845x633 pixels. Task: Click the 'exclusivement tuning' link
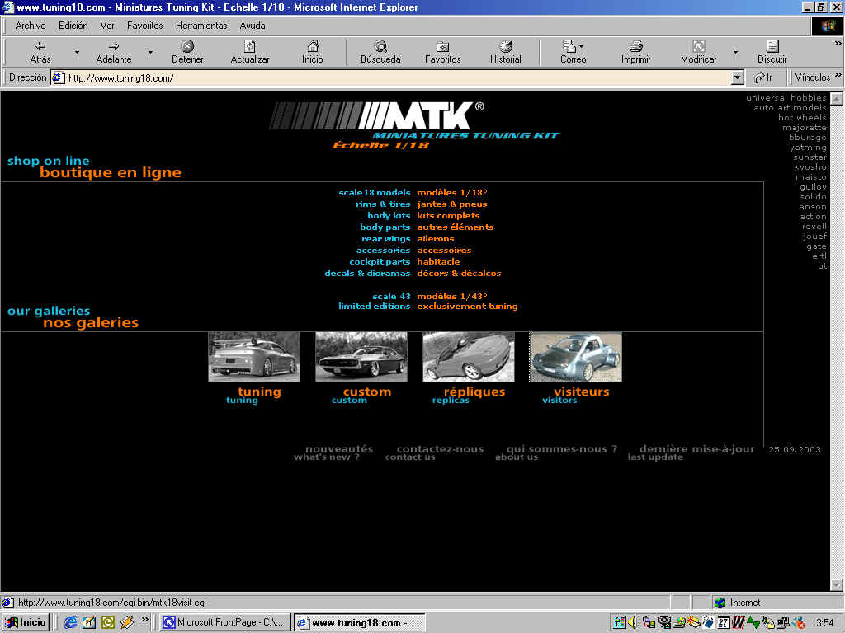(467, 307)
